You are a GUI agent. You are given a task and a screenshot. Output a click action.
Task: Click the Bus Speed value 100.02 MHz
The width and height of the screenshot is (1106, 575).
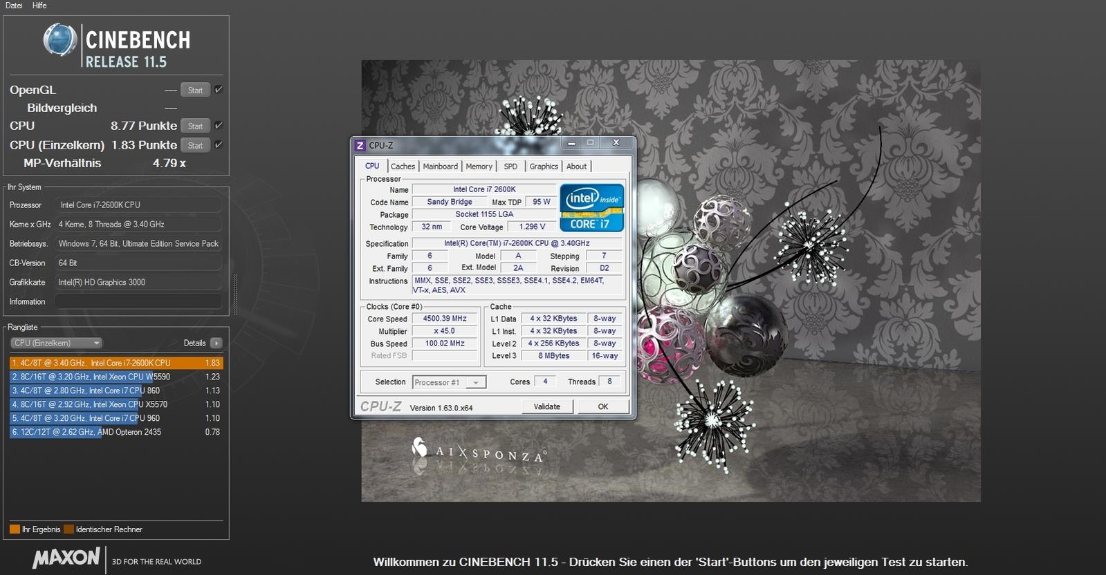(445, 343)
